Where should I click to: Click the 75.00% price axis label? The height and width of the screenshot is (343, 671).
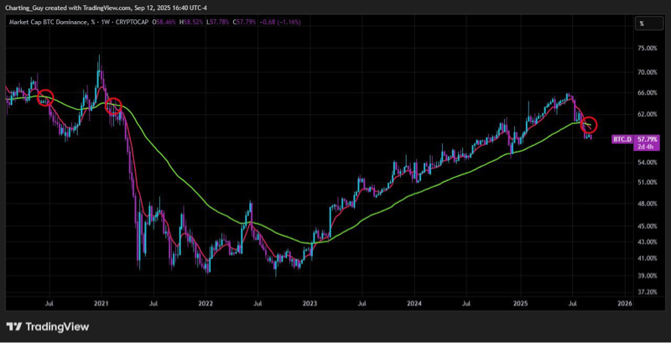point(648,49)
